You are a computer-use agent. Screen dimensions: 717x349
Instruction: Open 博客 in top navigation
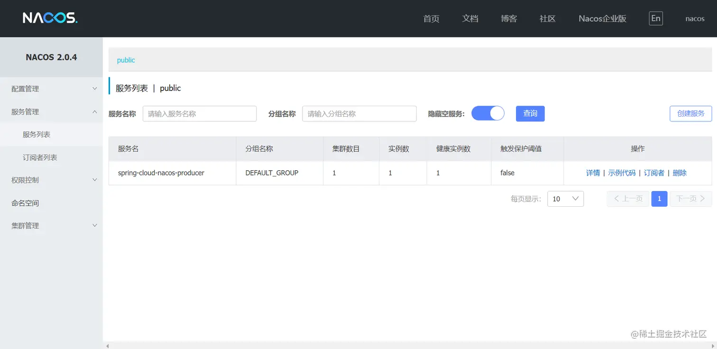[x=509, y=18]
